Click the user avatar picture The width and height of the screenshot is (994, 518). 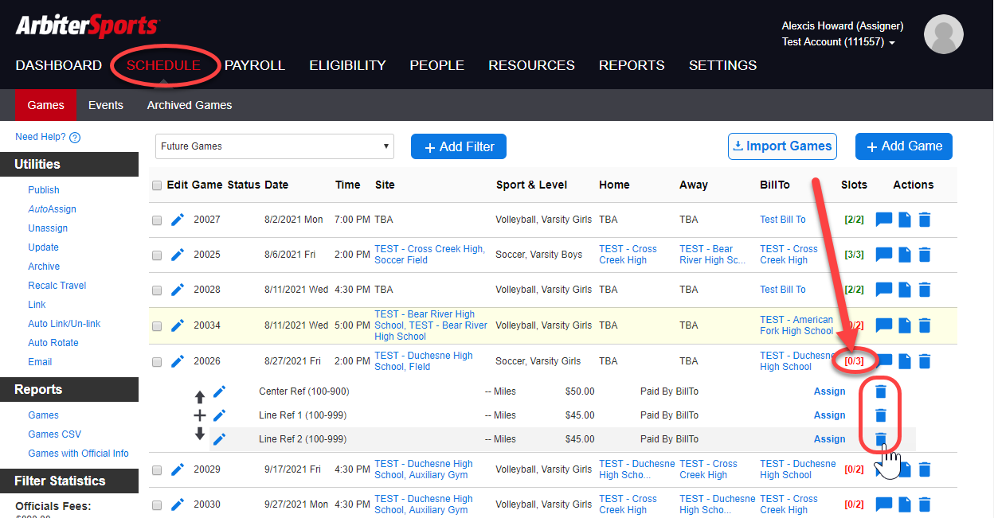tap(944, 34)
